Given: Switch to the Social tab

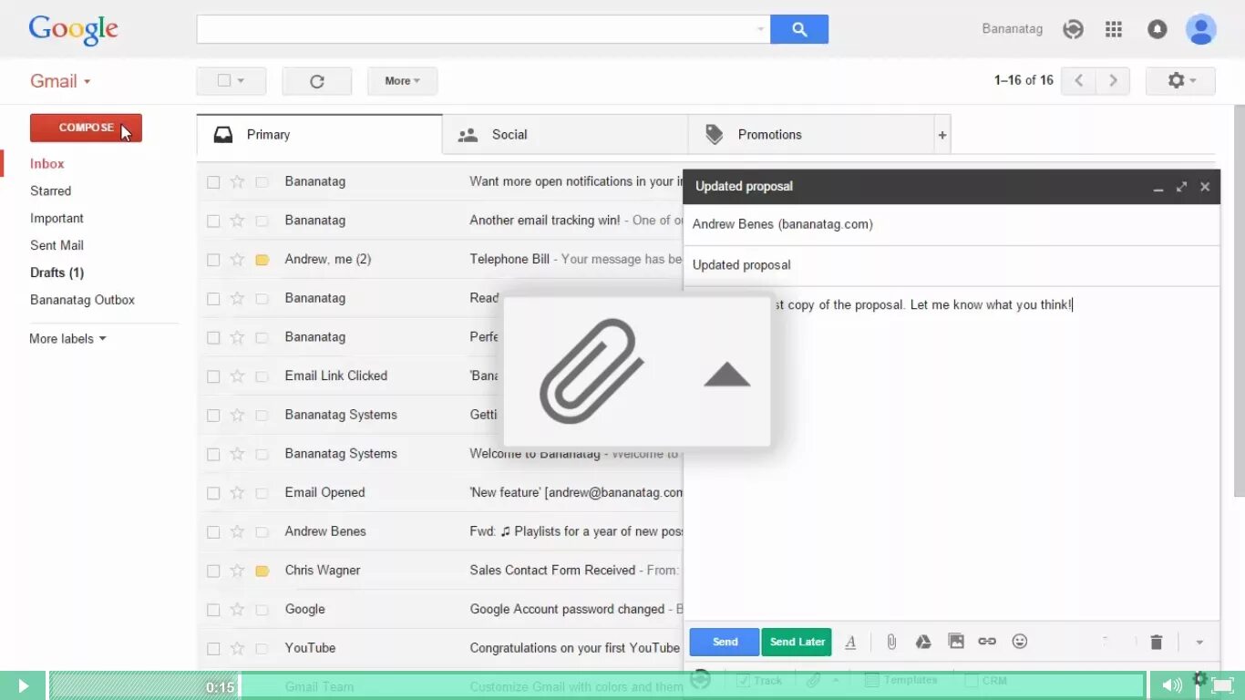Looking at the screenshot, I should (x=565, y=135).
